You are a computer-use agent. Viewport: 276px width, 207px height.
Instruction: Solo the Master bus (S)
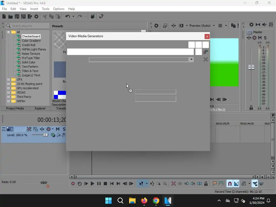coord(265,38)
